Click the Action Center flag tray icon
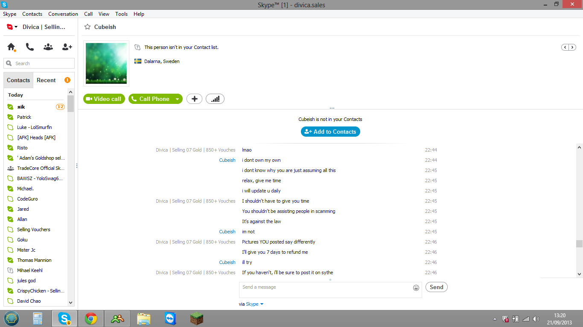583x327 pixels. (x=506, y=319)
